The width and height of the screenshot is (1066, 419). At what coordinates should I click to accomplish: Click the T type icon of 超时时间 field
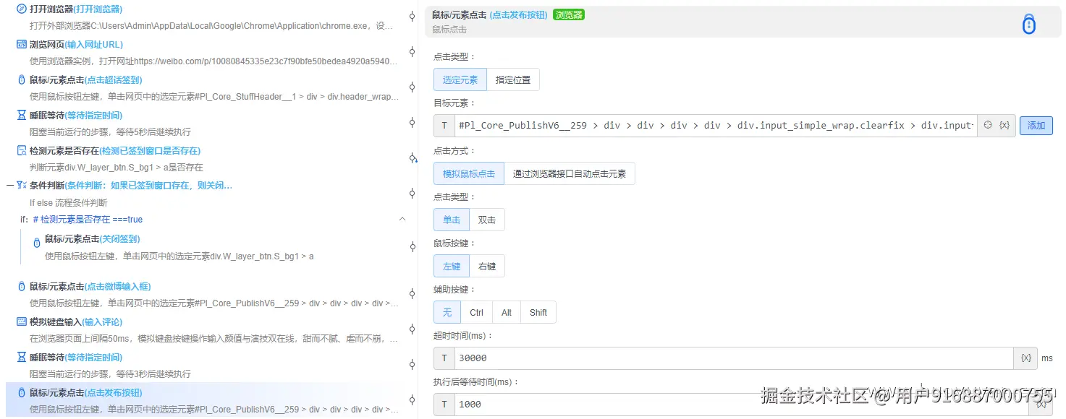(444, 358)
